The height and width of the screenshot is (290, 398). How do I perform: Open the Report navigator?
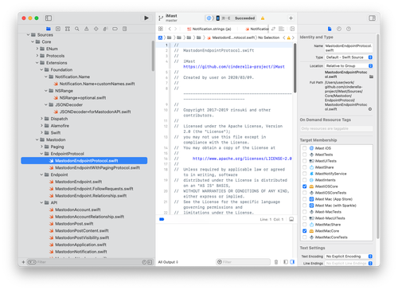tap(124, 29)
